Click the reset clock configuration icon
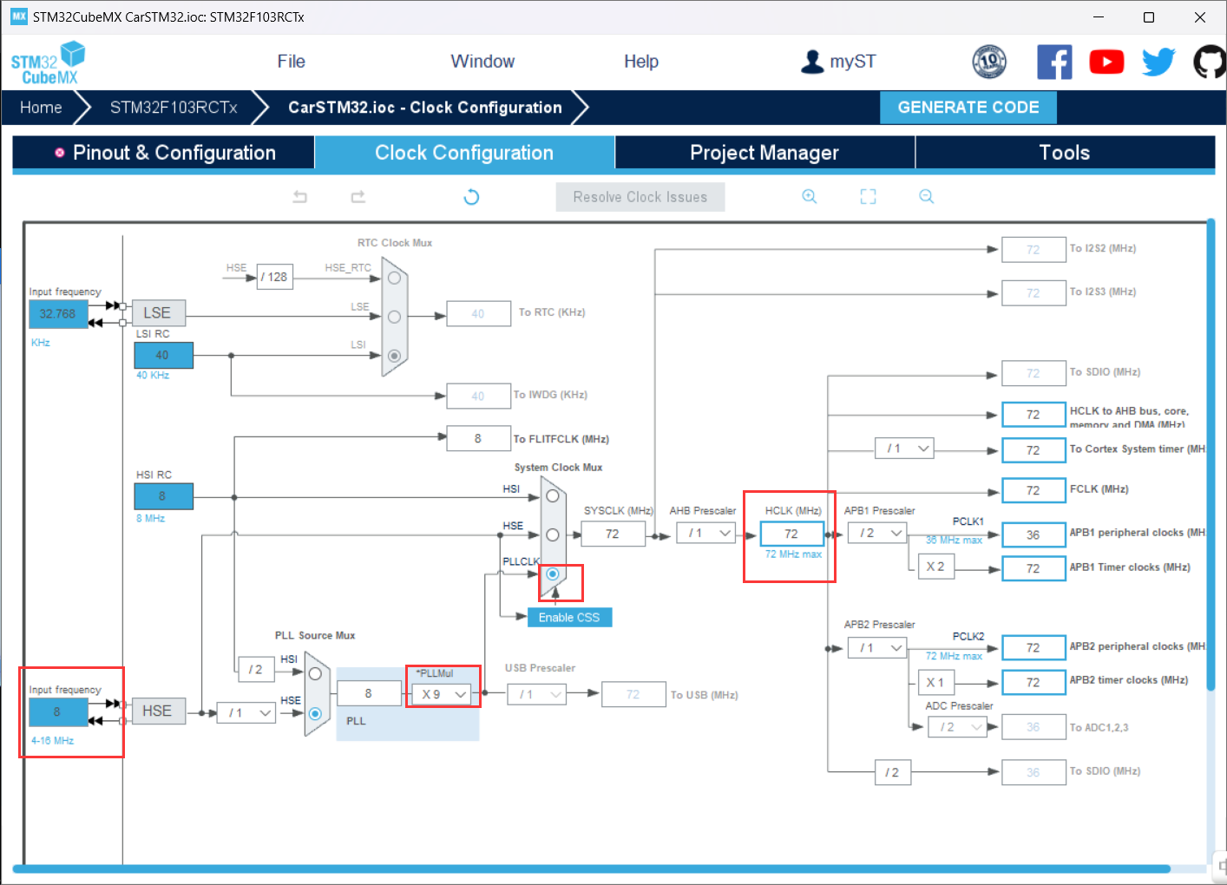The height and width of the screenshot is (885, 1227). [471, 197]
